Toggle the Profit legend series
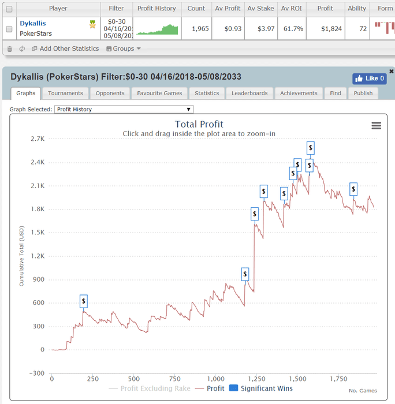 pos(210,388)
